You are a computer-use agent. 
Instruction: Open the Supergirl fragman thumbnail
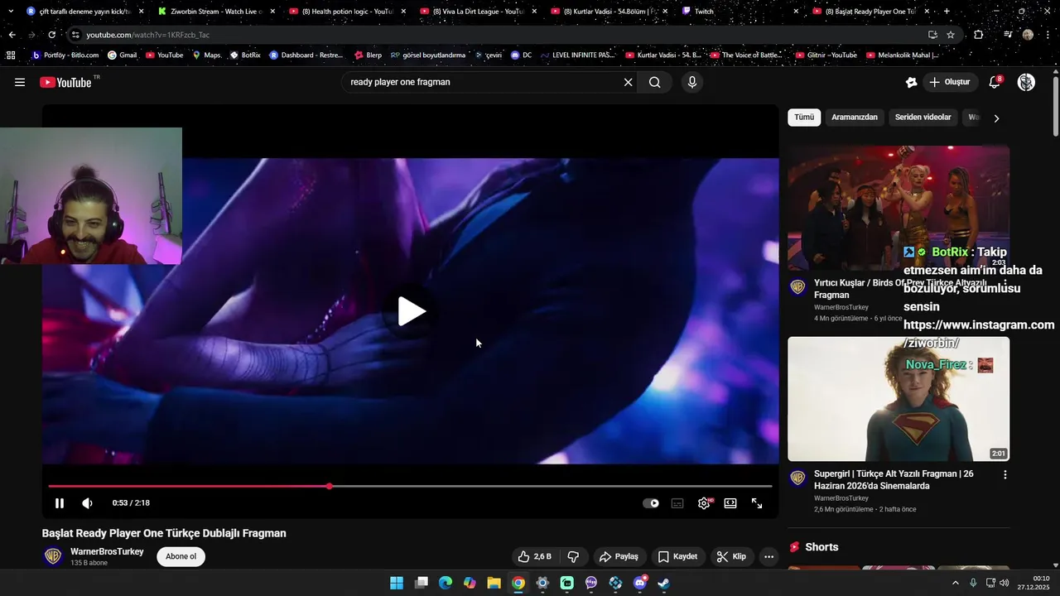(x=899, y=398)
